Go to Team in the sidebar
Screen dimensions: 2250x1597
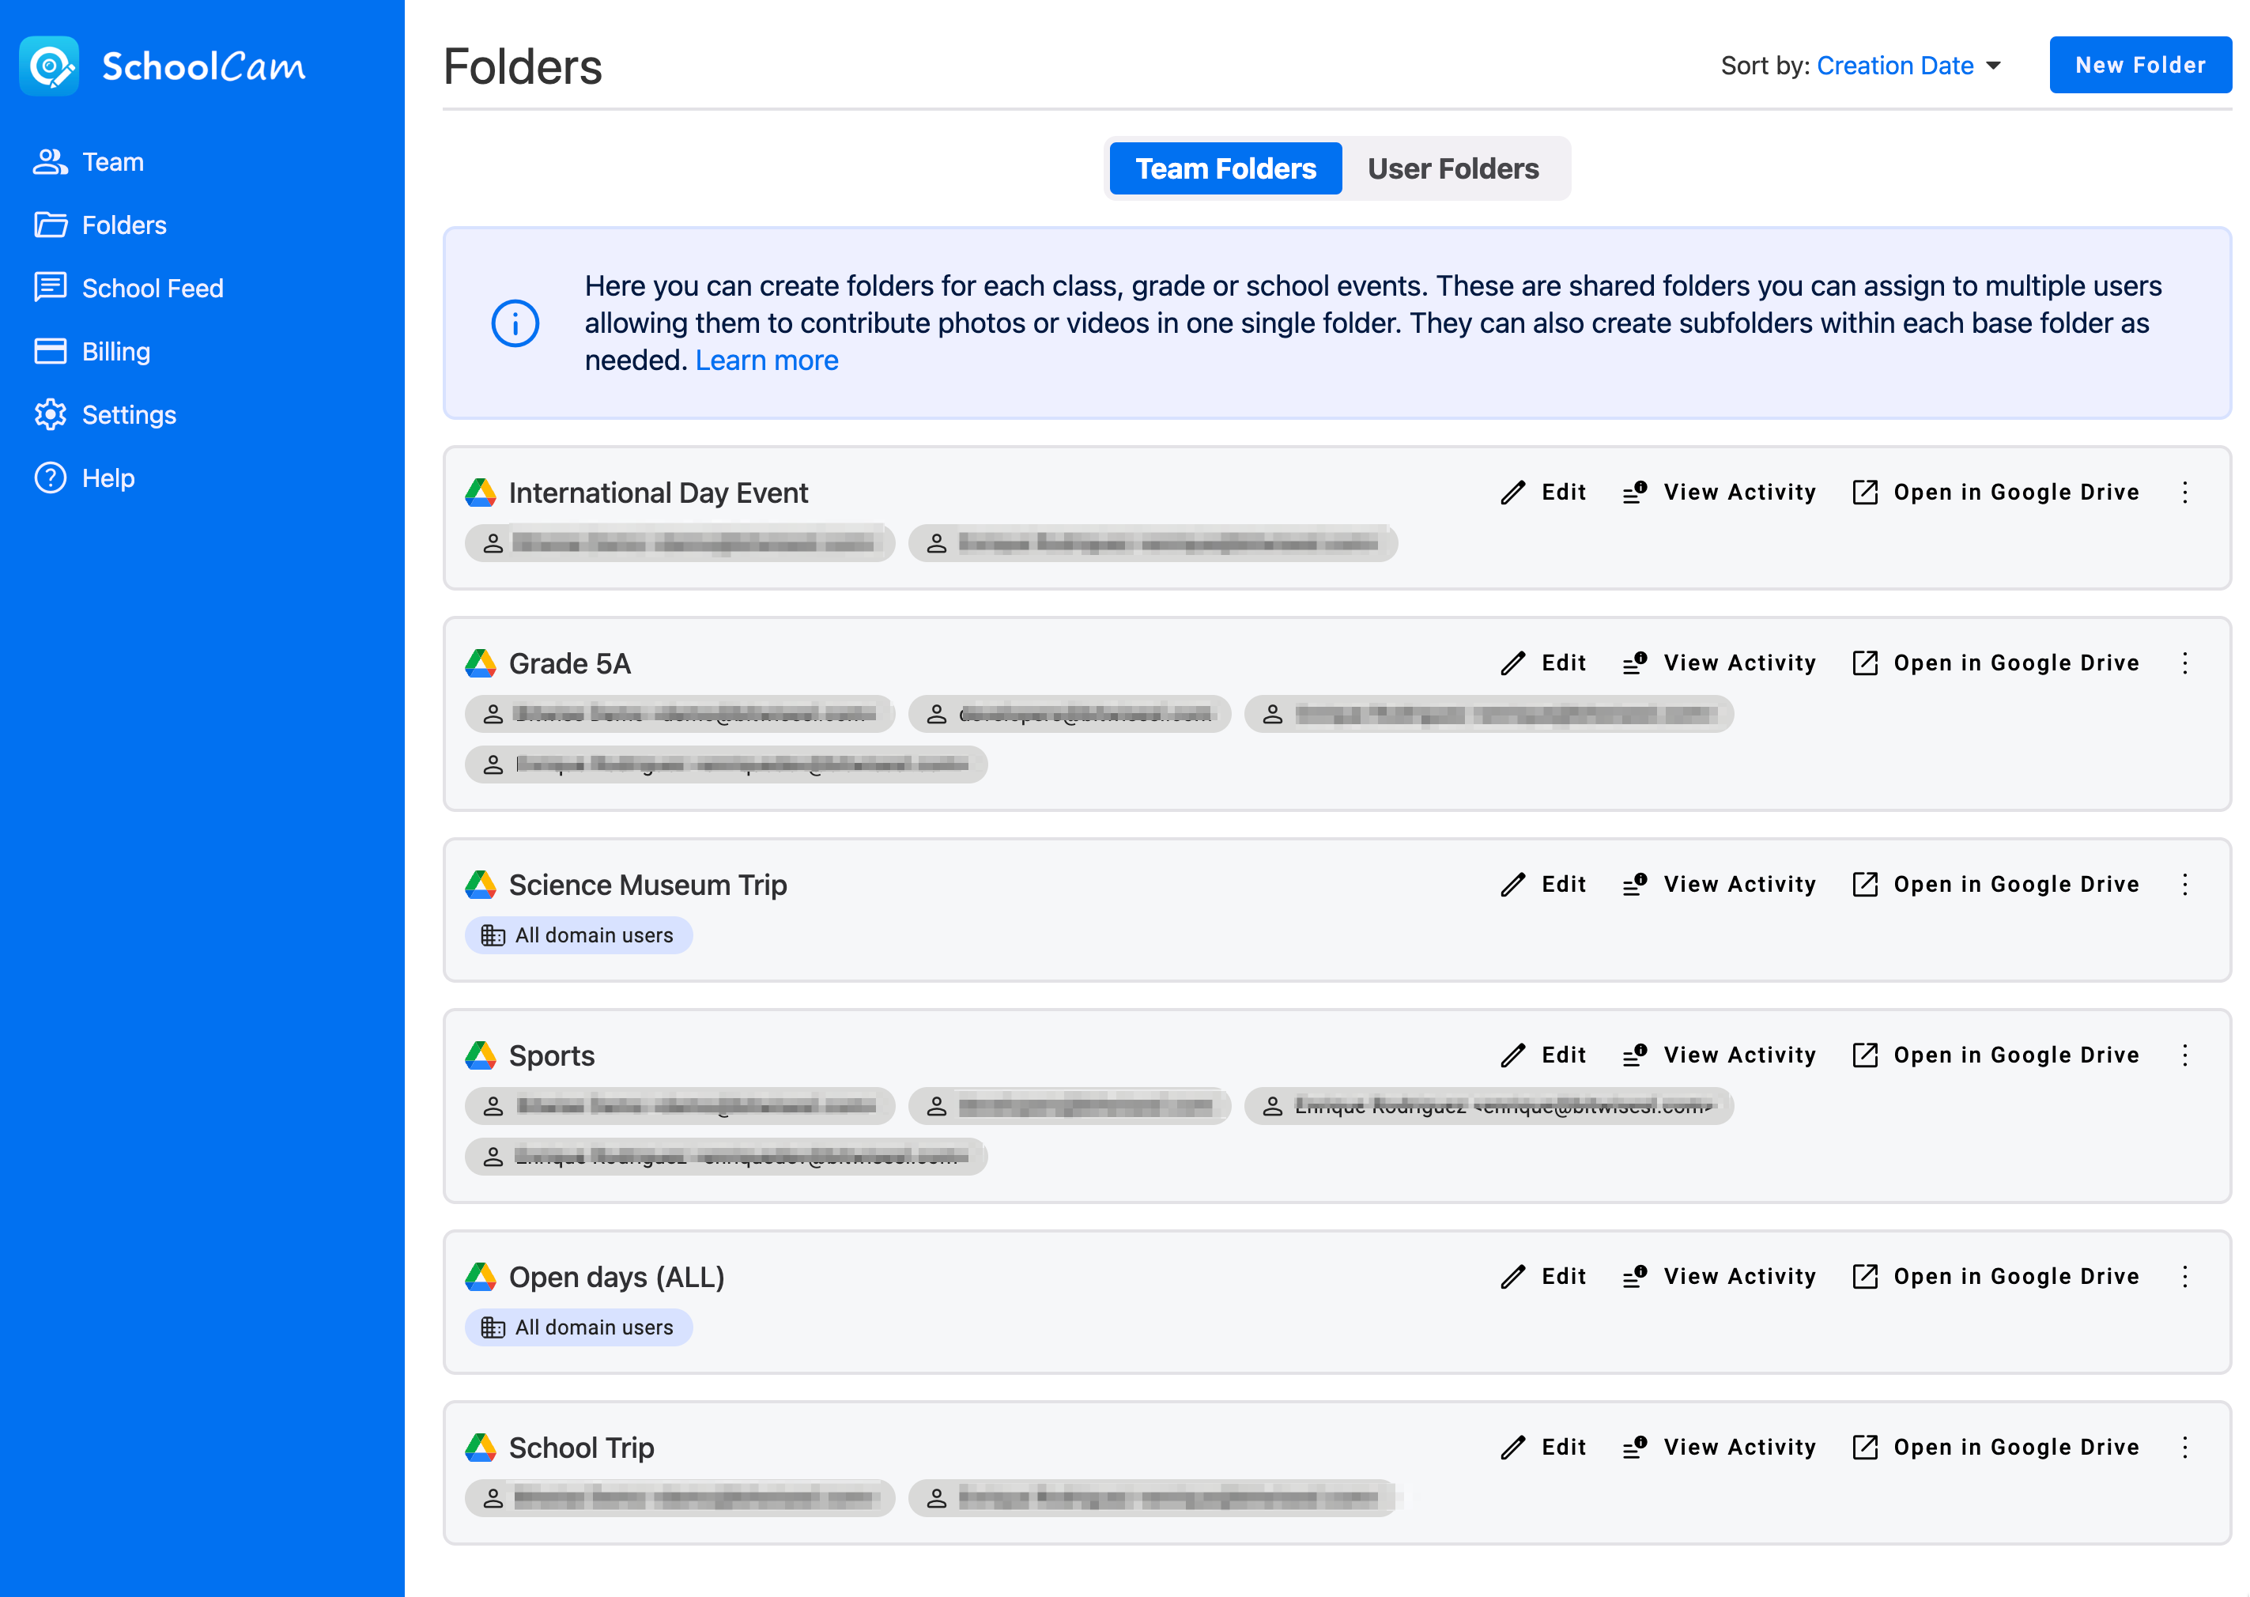pyautogui.click(x=112, y=162)
